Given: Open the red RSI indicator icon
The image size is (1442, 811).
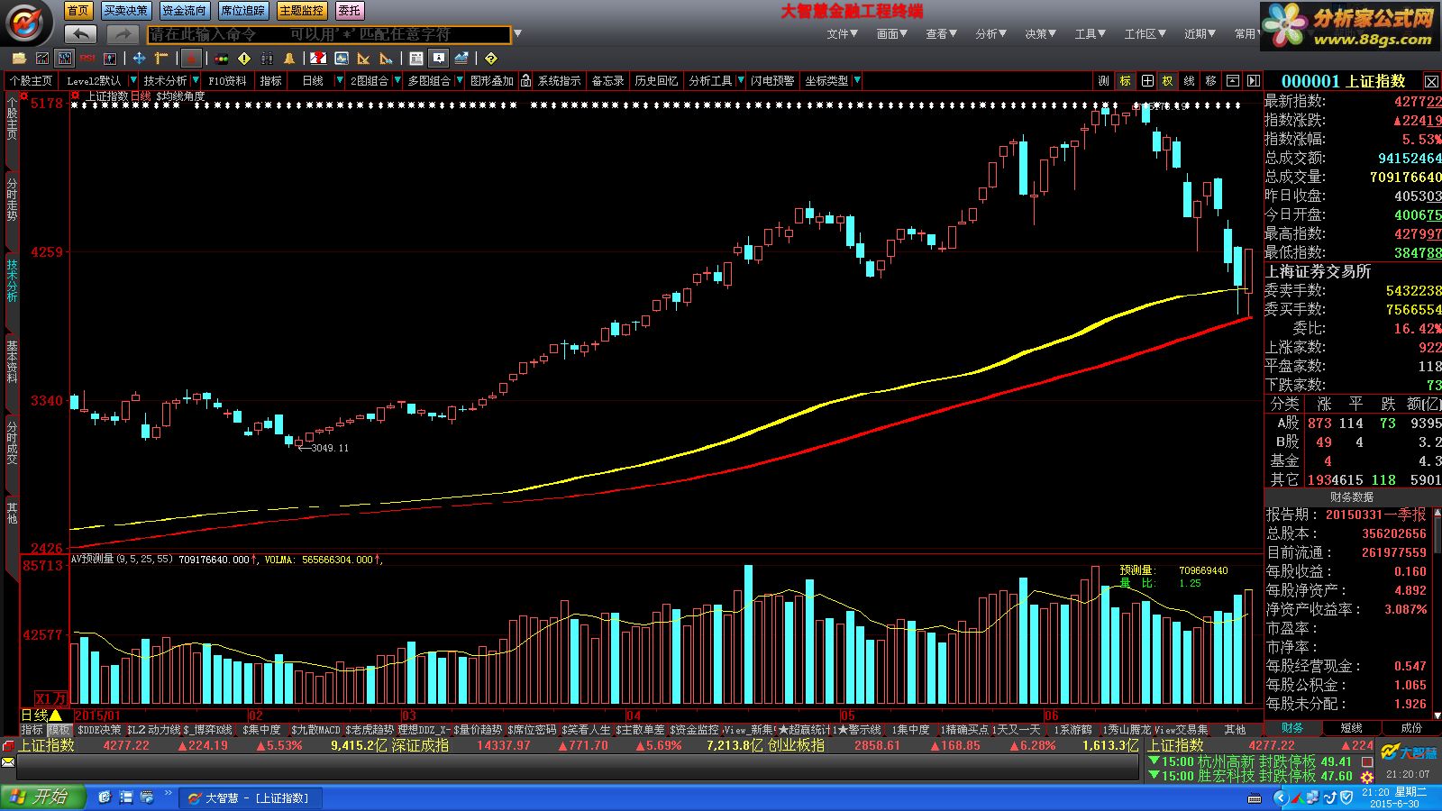Looking at the screenshot, I should (87, 59).
